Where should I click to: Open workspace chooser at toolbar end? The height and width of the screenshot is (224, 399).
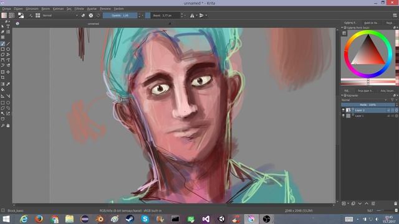coord(395,16)
